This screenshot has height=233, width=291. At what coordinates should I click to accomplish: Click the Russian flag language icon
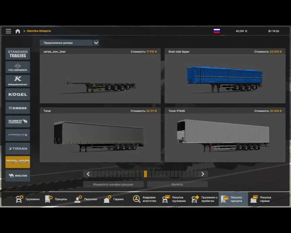pos(217,31)
